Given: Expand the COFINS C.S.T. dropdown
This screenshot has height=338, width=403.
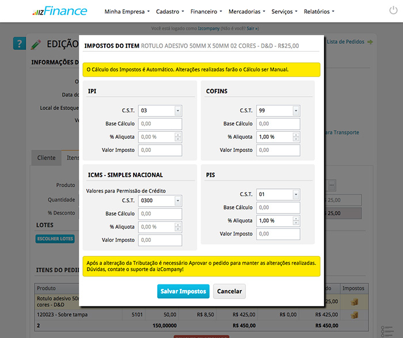Looking at the screenshot, I should click(x=296, y=111).
